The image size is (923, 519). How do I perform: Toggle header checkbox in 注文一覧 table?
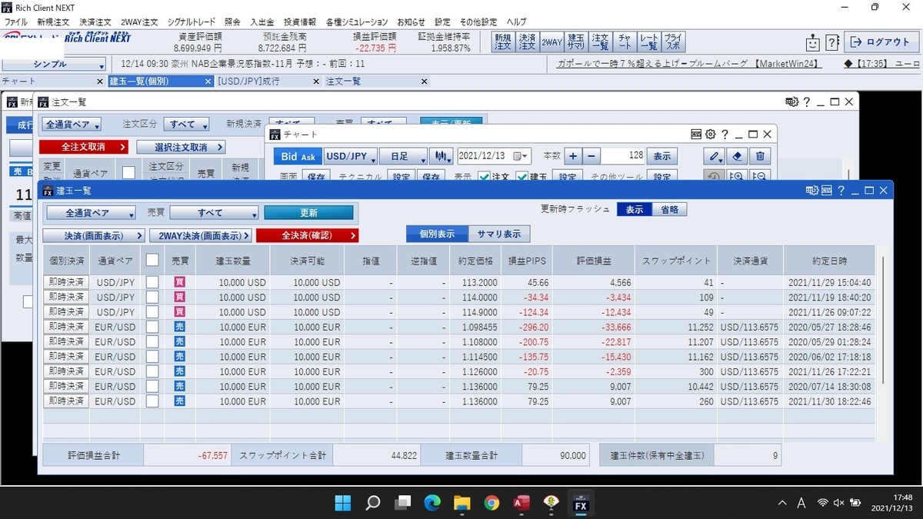click(x=128, y=173)
